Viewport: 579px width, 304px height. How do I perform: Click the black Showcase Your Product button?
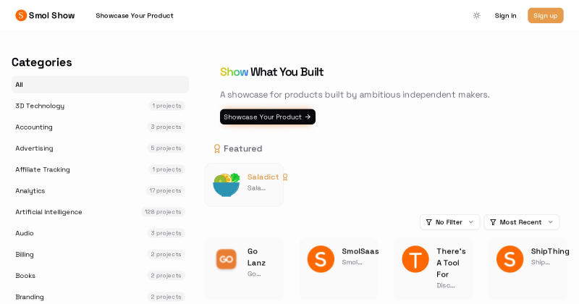[268, 117]
